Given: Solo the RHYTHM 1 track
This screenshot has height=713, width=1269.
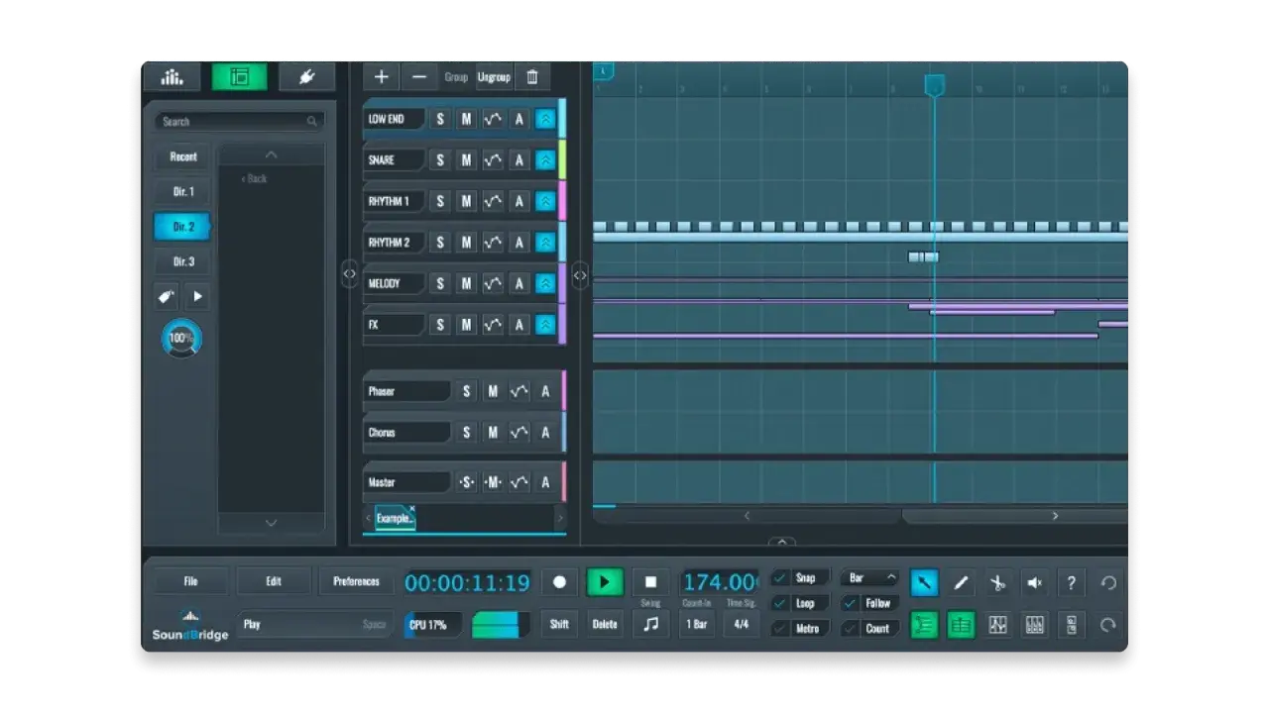Looking at the screenshot, I should (440, 201).
